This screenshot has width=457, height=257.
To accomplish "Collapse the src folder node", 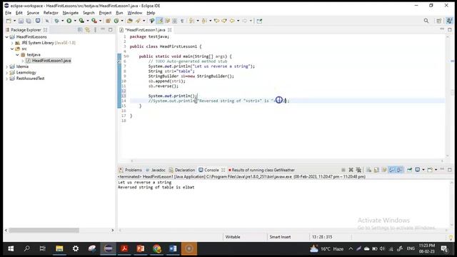I will pos(12,49).
